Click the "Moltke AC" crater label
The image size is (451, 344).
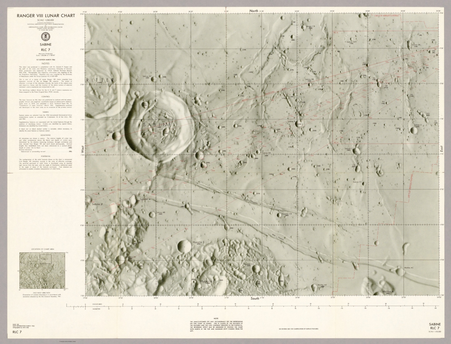409,268
